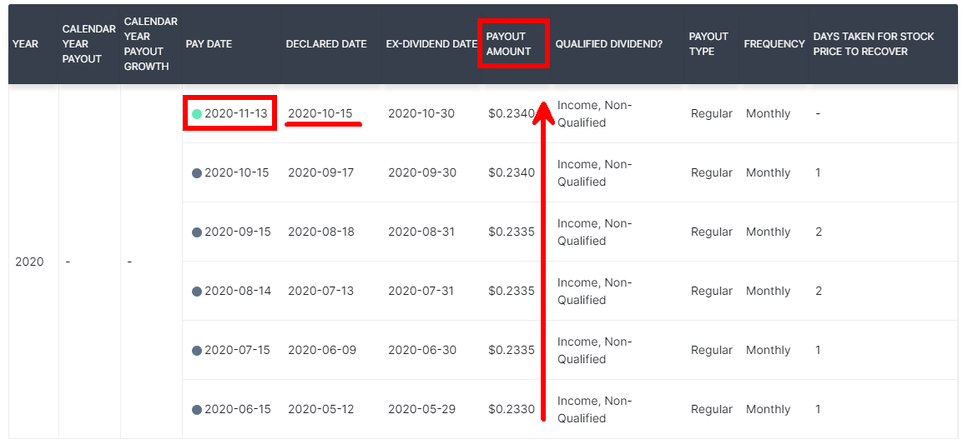The width and height of the screenshot is (963, 444).
Task: Click the gray dot beside 2020-07-15
Action: click(x=197, y=351)
